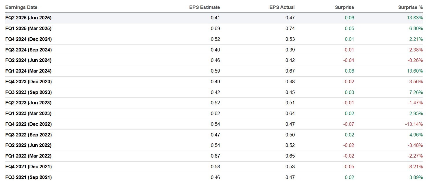The image size is (426, 183).
Task: Select the FQ2 2025 (Jun 2025) row
Action: coord(28,18)
